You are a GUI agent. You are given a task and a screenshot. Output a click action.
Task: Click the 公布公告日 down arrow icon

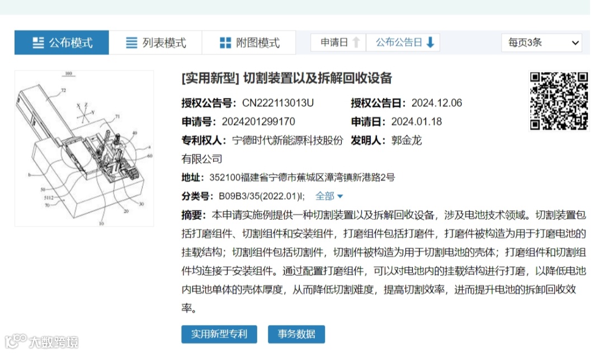click(431, 42)
